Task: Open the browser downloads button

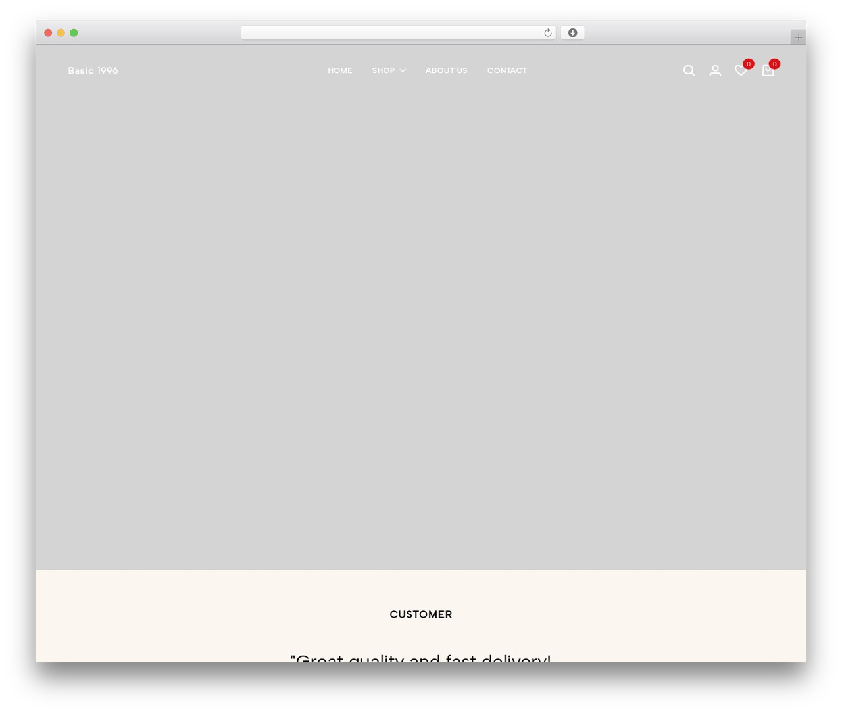Action: (572, 33)
